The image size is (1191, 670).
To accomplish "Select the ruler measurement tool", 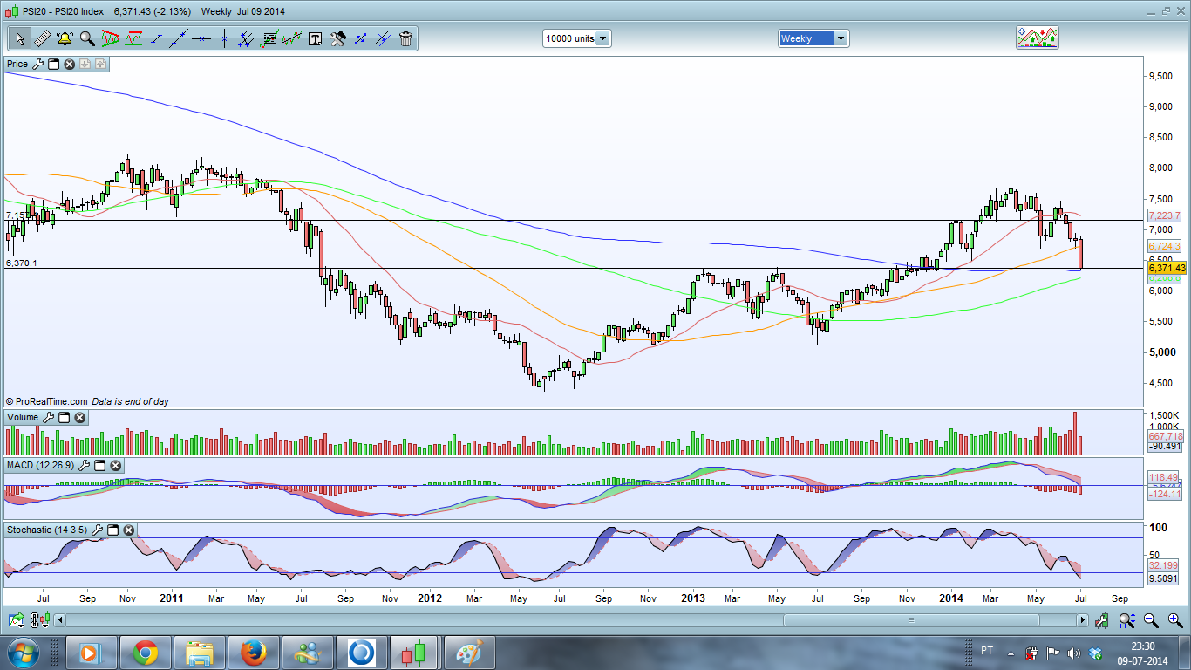I will point(42,38).
